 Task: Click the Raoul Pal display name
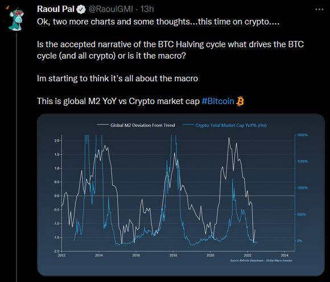[x=56, y=9]
